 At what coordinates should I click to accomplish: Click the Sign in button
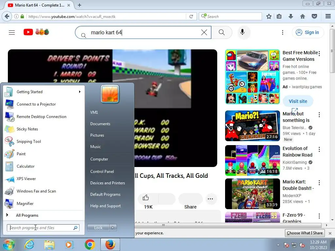(x=308, y=32)
